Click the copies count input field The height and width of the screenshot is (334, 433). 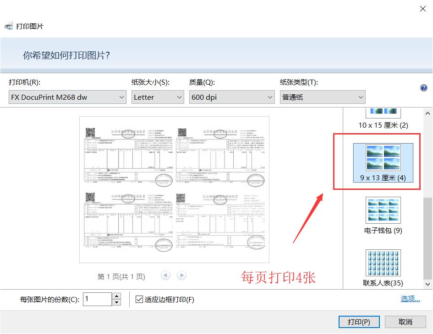point(97,299)
